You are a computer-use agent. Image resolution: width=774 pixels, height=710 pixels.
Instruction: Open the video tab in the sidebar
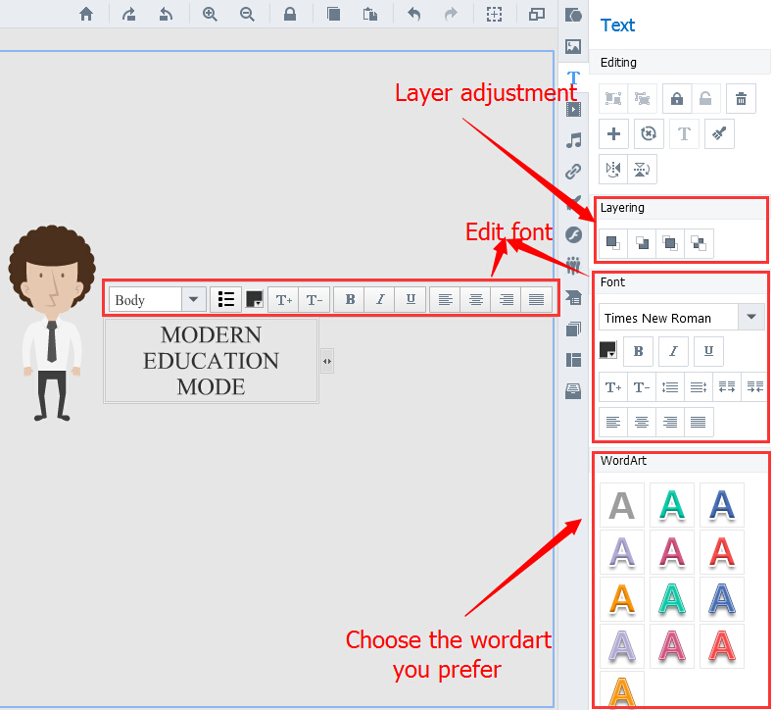(573, 109)
